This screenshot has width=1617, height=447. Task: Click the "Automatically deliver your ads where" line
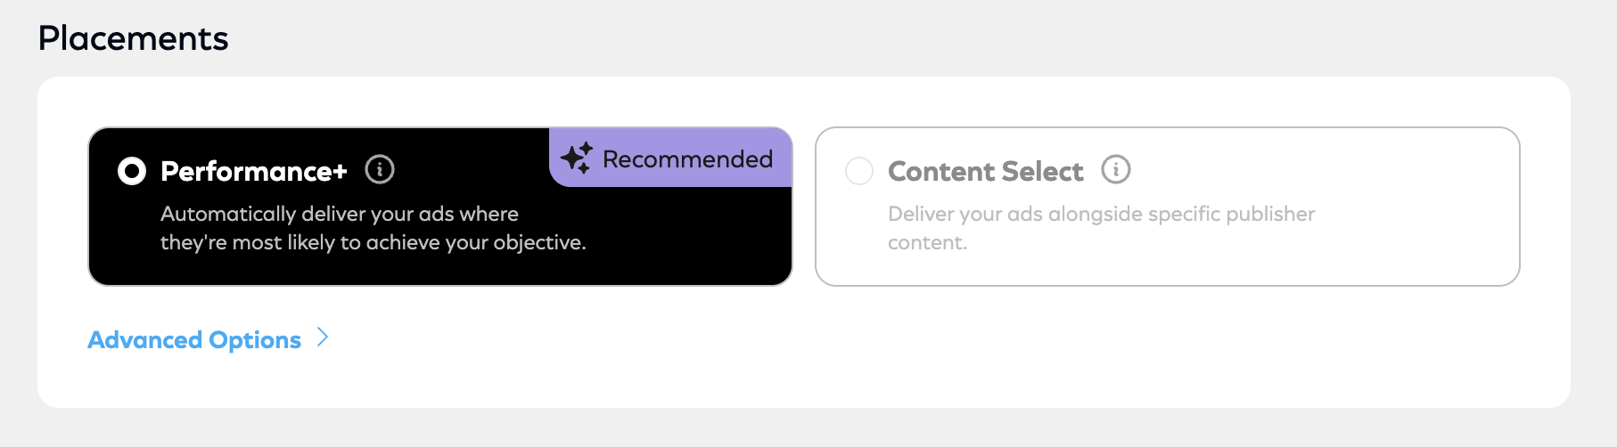pos(339,214)
